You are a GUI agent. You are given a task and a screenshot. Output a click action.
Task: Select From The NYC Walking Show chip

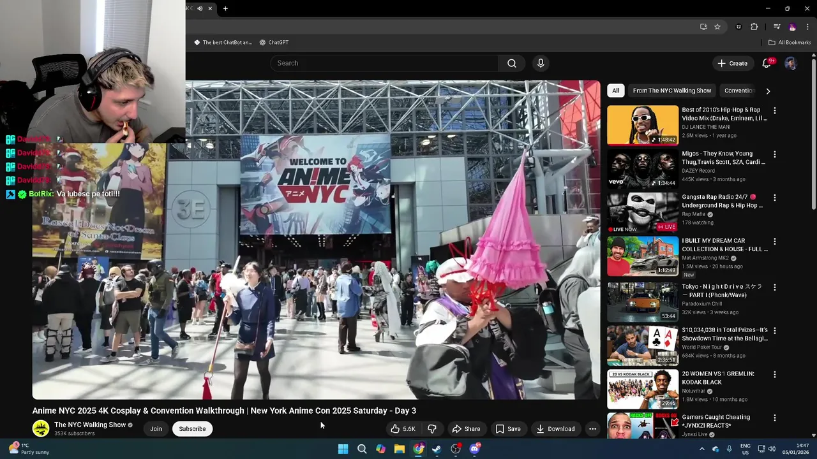point(671,91)
